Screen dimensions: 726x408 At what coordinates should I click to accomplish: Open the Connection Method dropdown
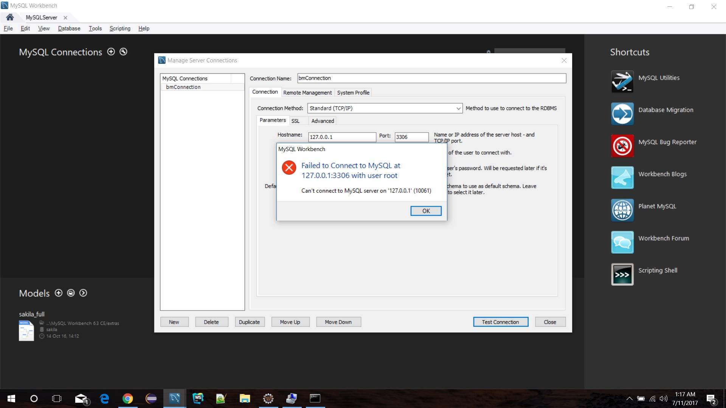point(385,108)
